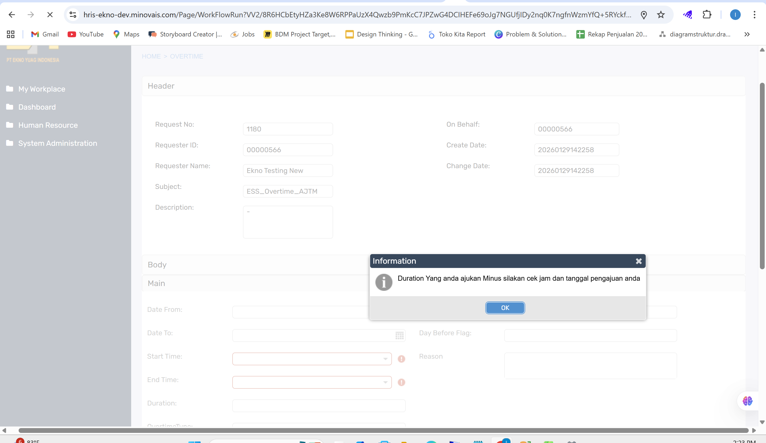Open the Date To calendar picker icon
The image size is (766, 443).
coord(399,335)
